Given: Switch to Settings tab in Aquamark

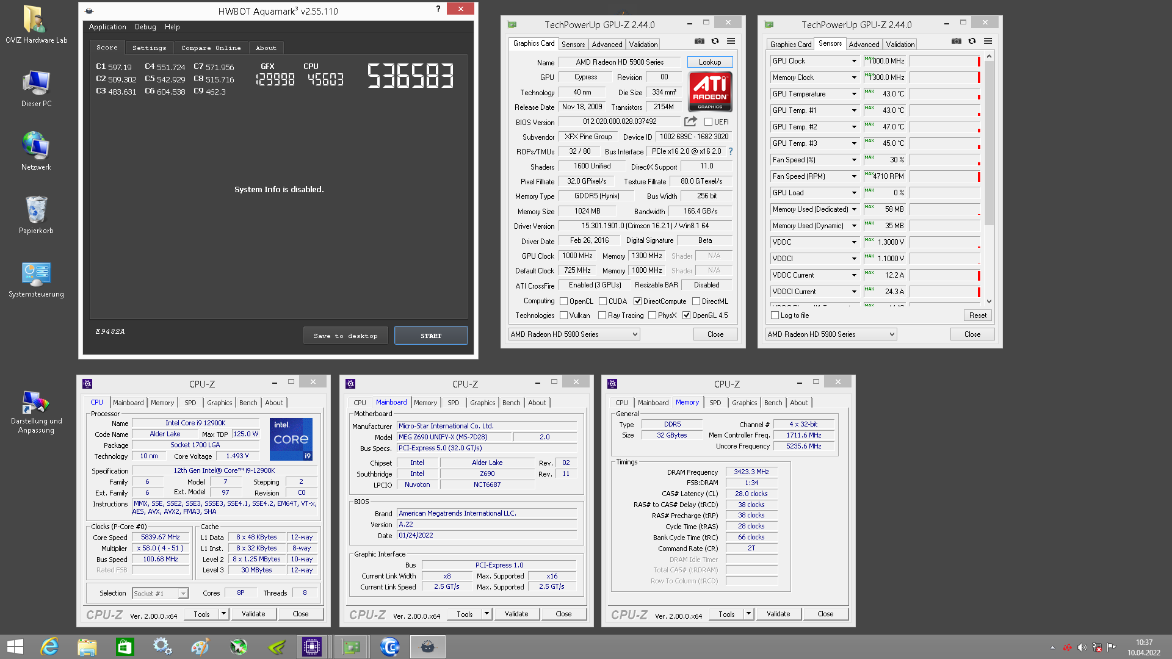Looking at the screenshot, I should [149, 48].
